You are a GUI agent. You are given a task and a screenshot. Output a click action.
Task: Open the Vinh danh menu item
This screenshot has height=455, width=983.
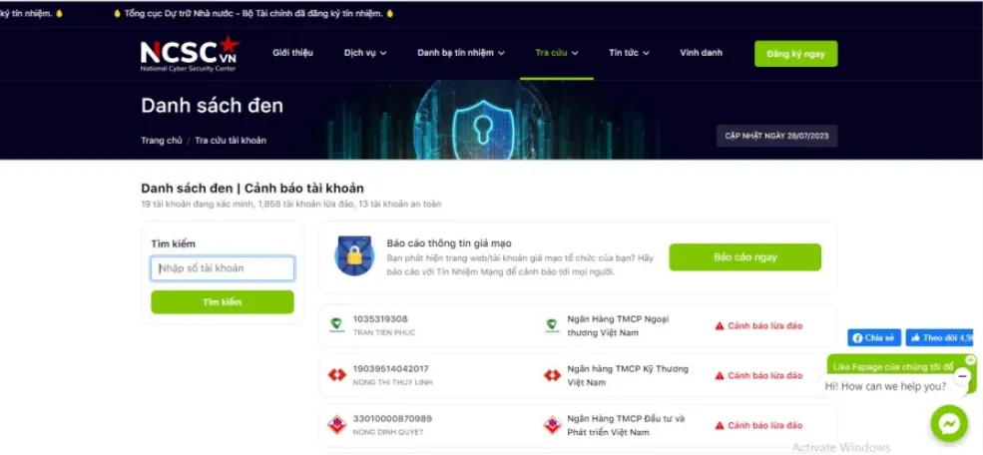click(x=701, y=53)
